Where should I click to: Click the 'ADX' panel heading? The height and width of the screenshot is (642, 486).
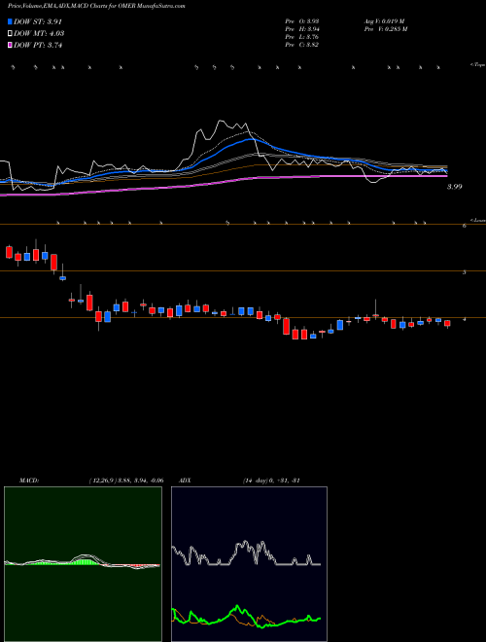(186, 481)
